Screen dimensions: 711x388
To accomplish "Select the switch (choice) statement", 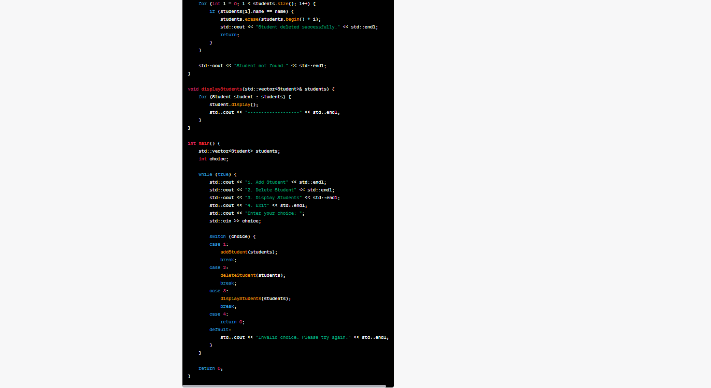I will pyautogui.click(x=229, y=236).
